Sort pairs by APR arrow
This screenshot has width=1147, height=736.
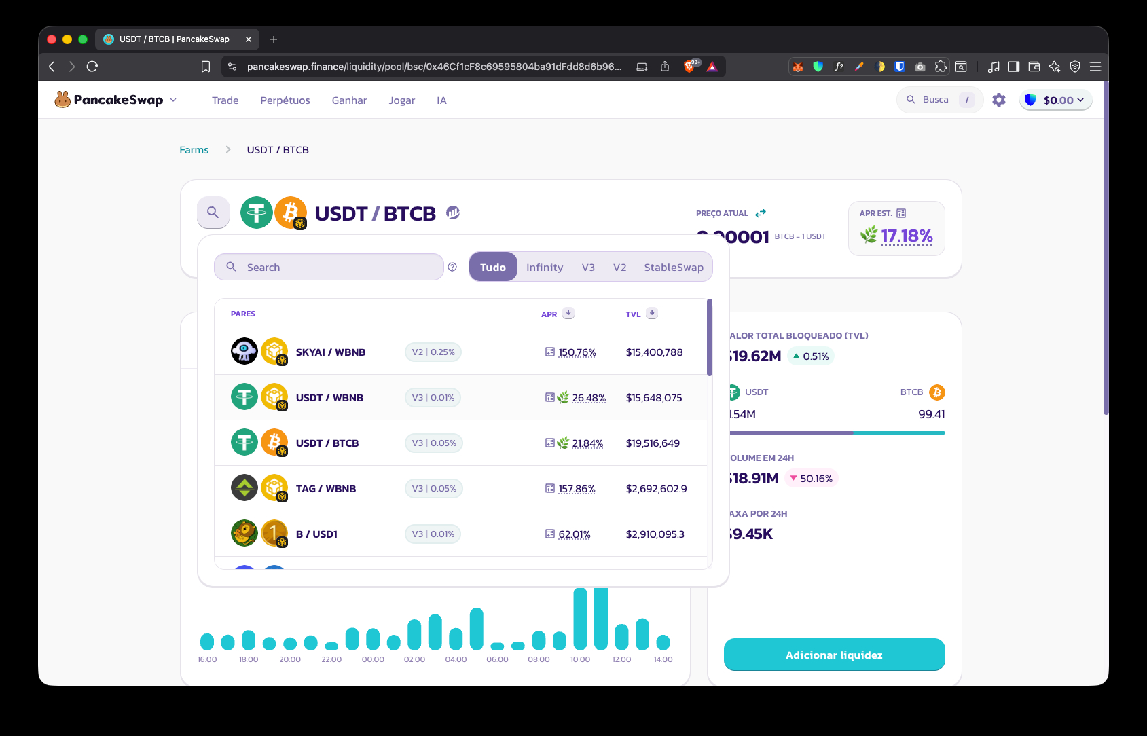568,313
